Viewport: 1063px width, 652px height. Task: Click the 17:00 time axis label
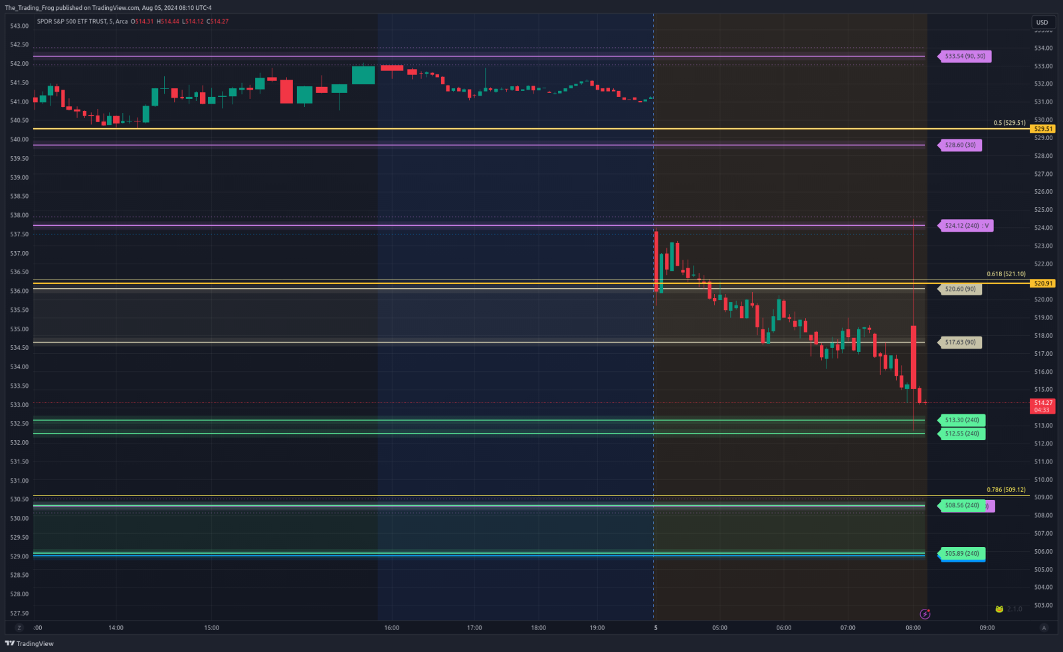(474, 627)
